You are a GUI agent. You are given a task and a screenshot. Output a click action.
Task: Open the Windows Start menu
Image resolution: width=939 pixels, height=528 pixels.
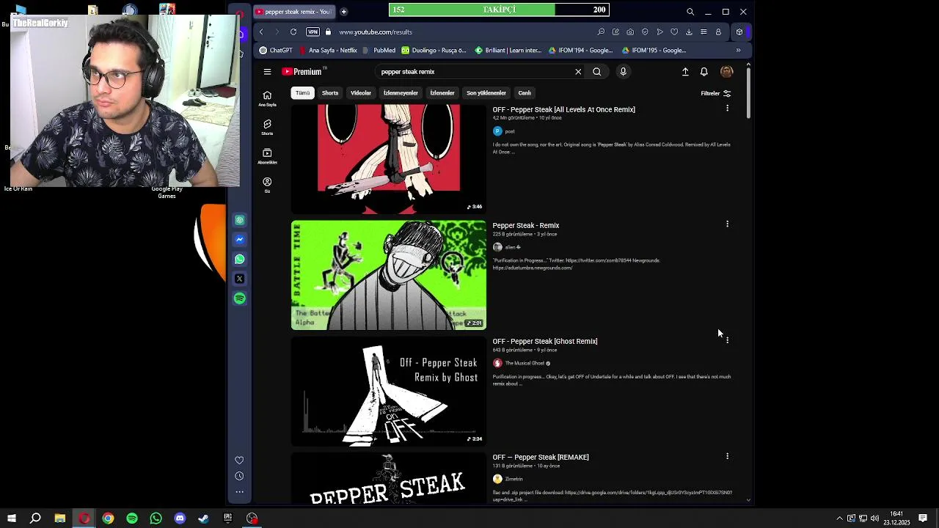pos(11,518)
